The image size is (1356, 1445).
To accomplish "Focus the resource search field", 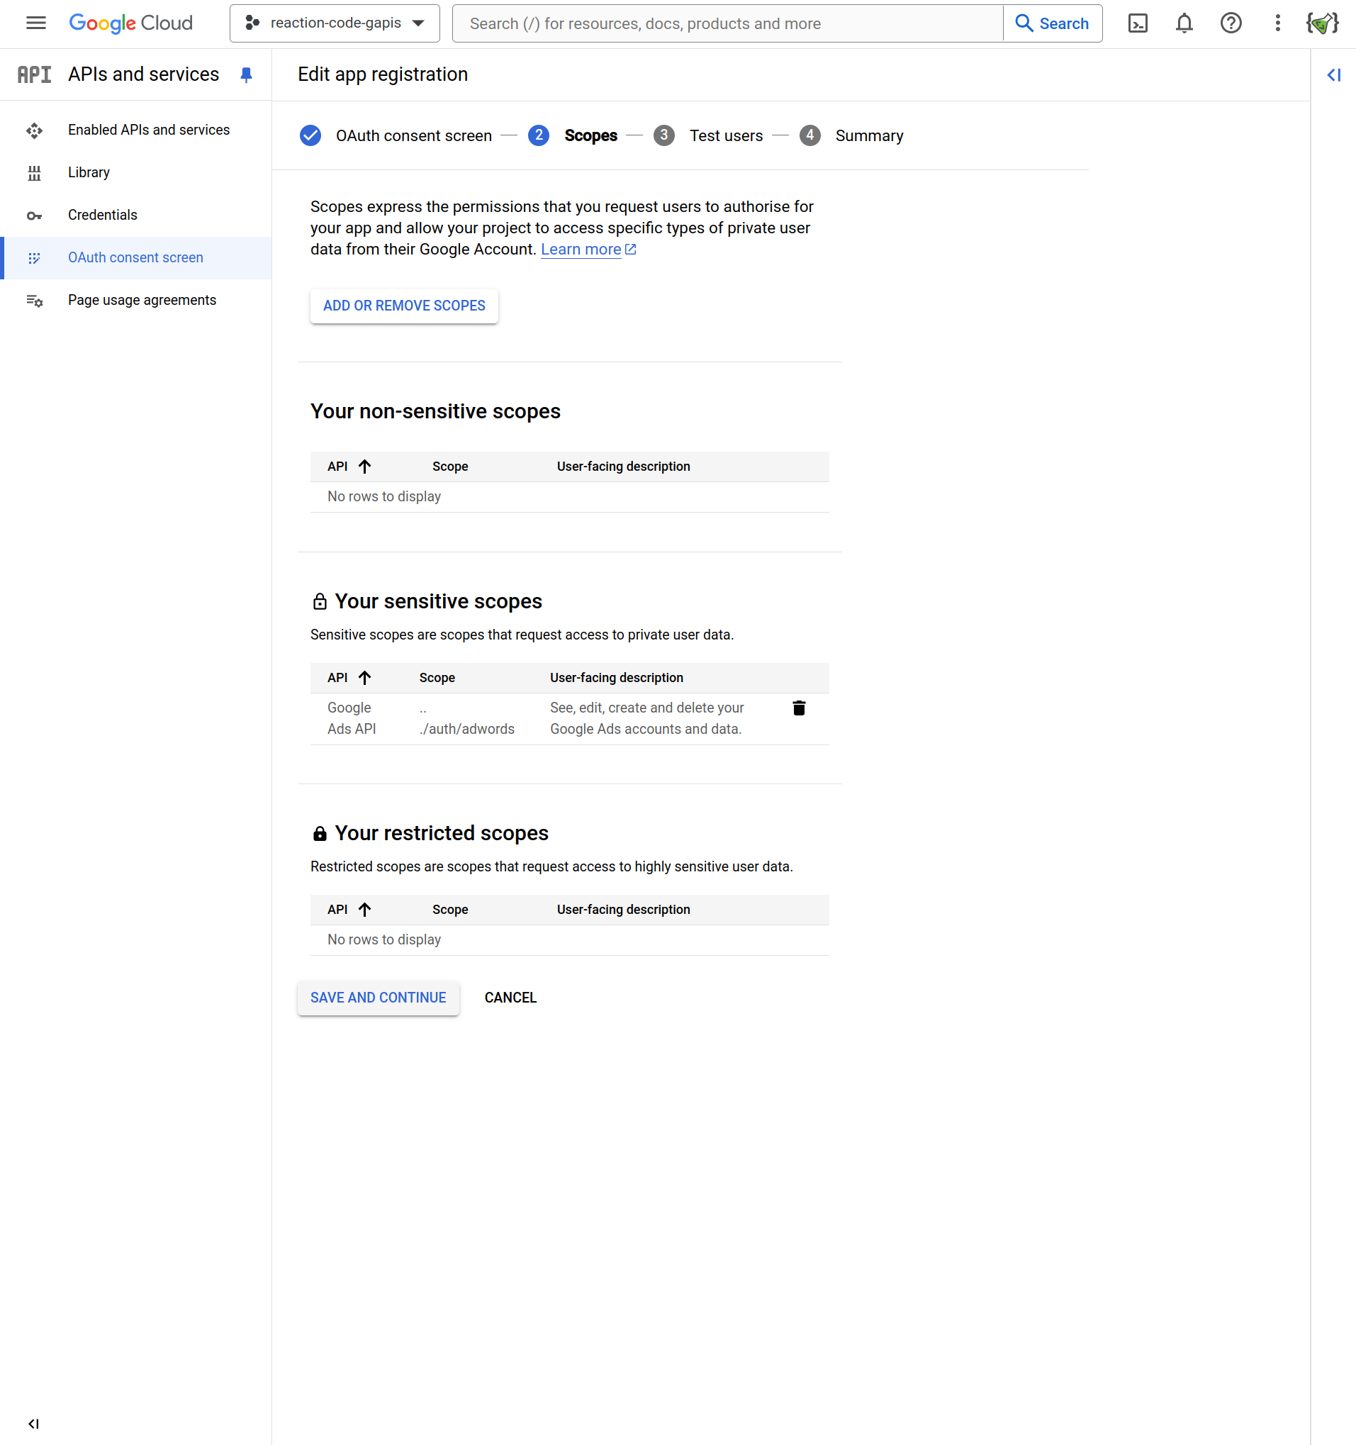I will [x=727, y=23].
